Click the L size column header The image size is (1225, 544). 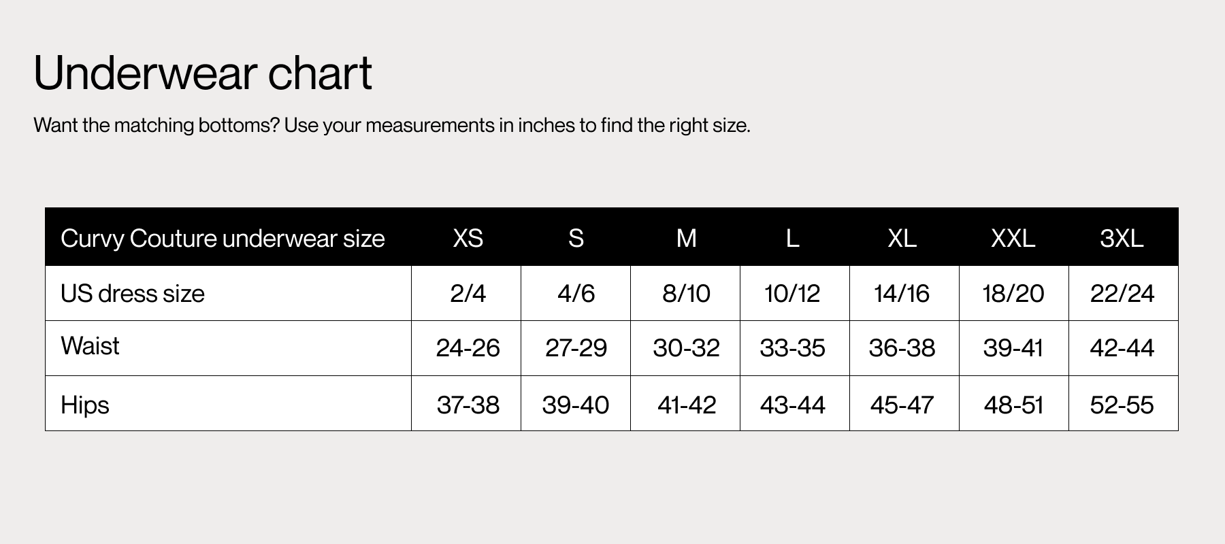pyautogui.click(x=792, y=238)
